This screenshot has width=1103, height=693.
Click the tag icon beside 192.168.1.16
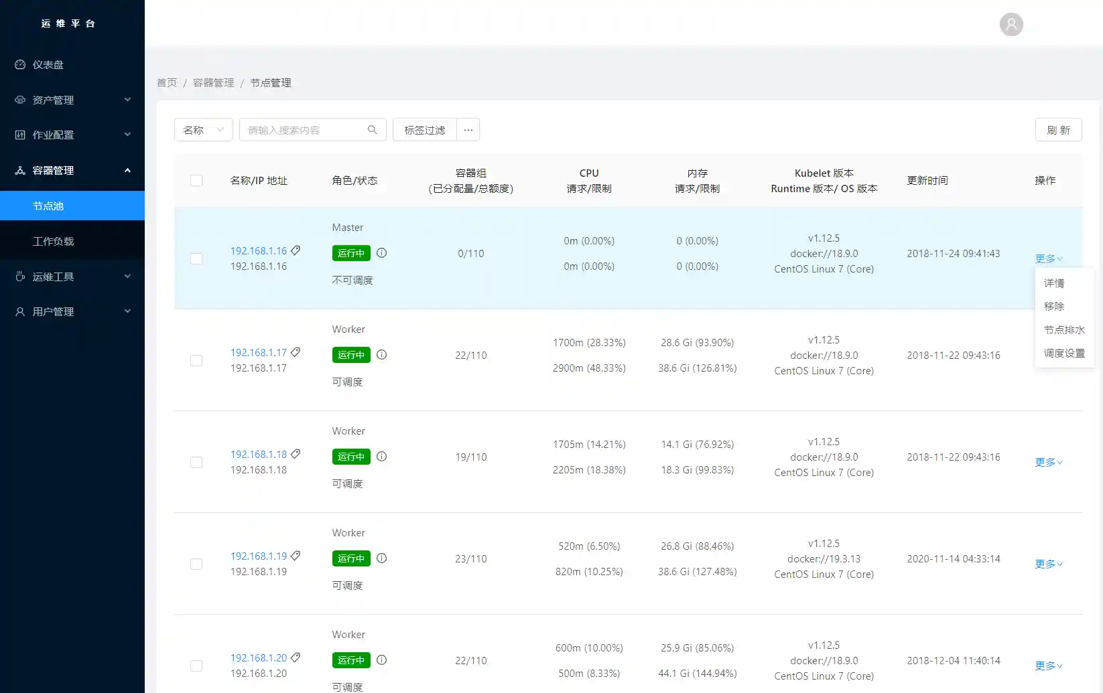[296, 250]
